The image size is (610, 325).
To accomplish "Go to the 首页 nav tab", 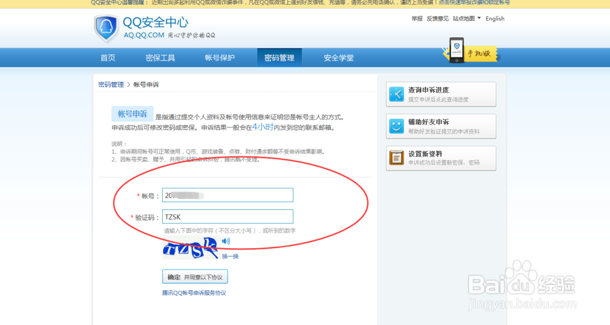I will point(108,58).
